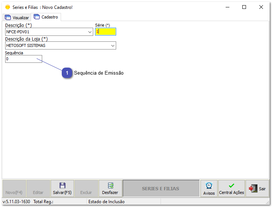Click the Sequência input field
The height and width of the screenshot is (208, 273).
24,59
